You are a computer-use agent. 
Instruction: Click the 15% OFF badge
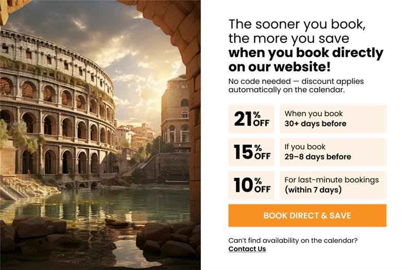pos(252,152)
